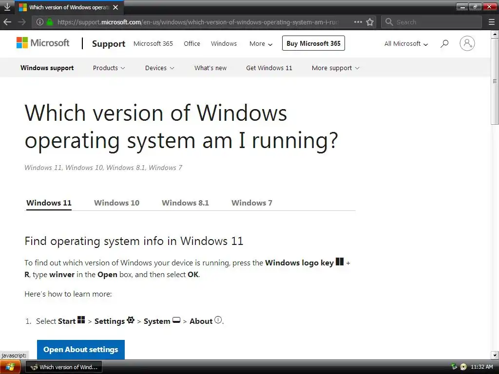Go to Microsoft 365 navigation link
This screenshot has width=499, height=374.
pyautogui.click(x=153, y=43)
